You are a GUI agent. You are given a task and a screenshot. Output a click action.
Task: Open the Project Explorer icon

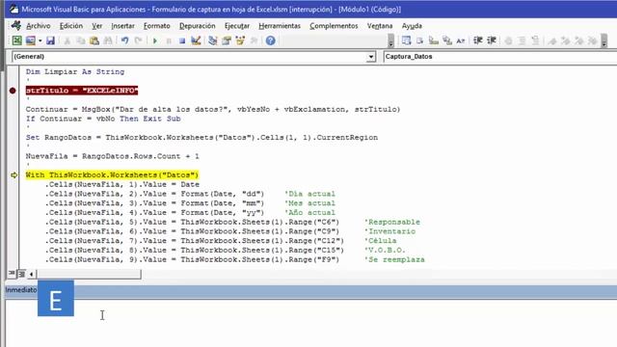coord(213,40)
